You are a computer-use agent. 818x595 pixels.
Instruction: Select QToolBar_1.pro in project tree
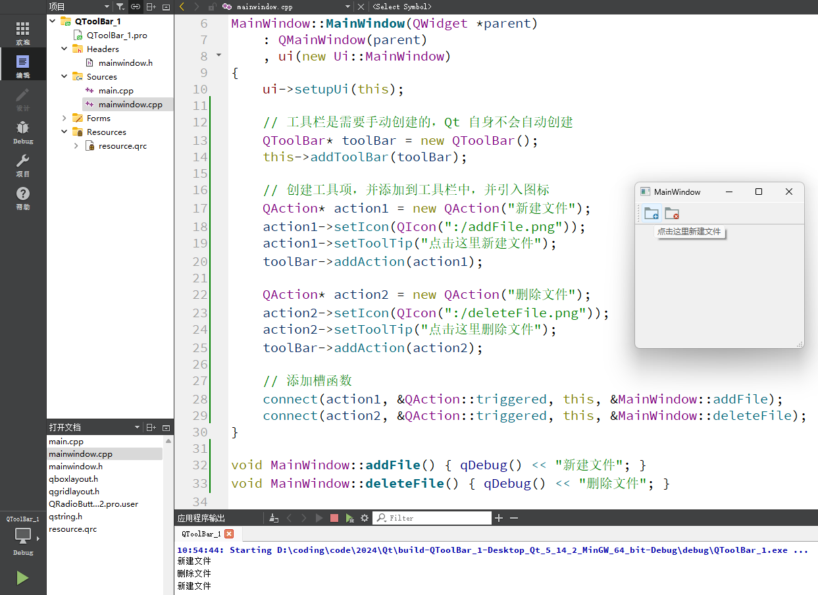coord(116,35)
